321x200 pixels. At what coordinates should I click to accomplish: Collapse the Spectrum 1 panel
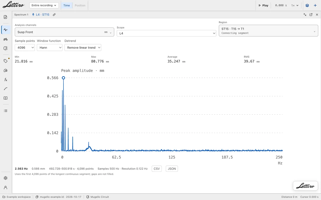click(305, 15)
